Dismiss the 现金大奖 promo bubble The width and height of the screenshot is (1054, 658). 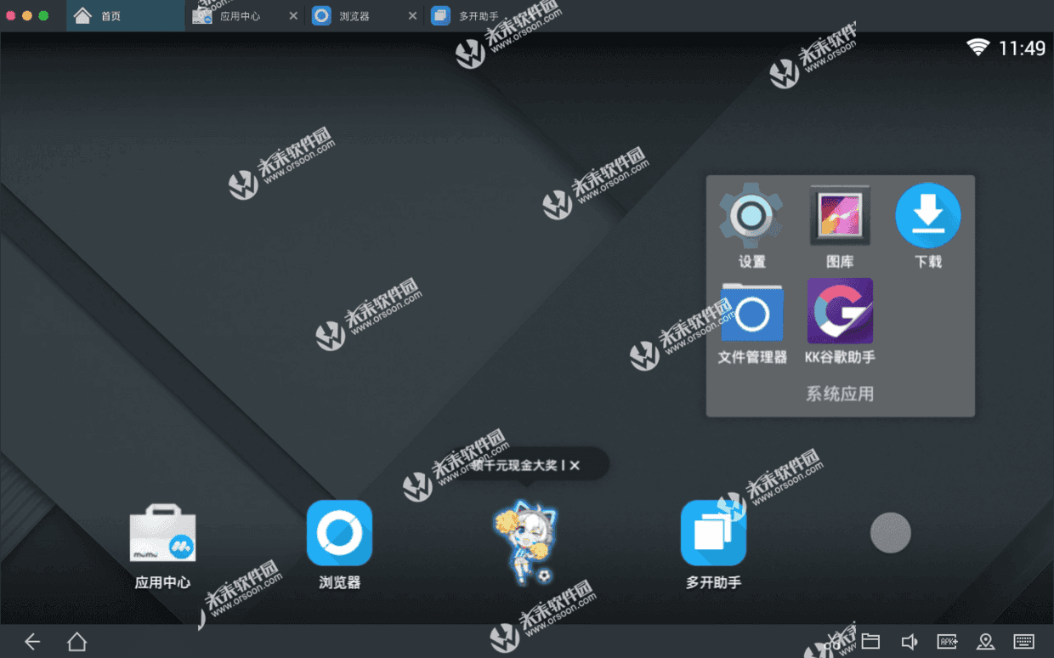(575, 465)
